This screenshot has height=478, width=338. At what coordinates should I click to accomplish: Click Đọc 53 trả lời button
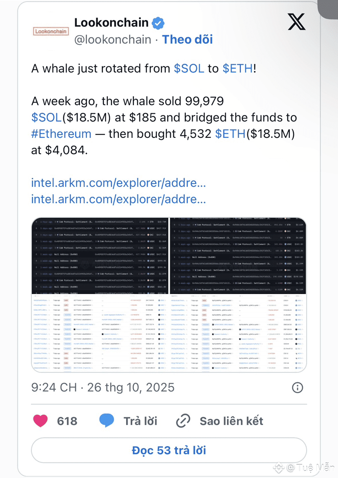(169, 450)
